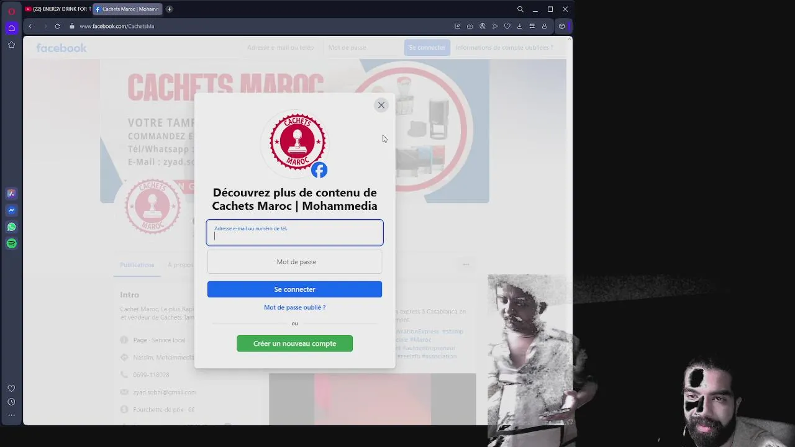Open the Aria AI sidebar icon
This screenshot has width=795, height=447.
point(11,194)
